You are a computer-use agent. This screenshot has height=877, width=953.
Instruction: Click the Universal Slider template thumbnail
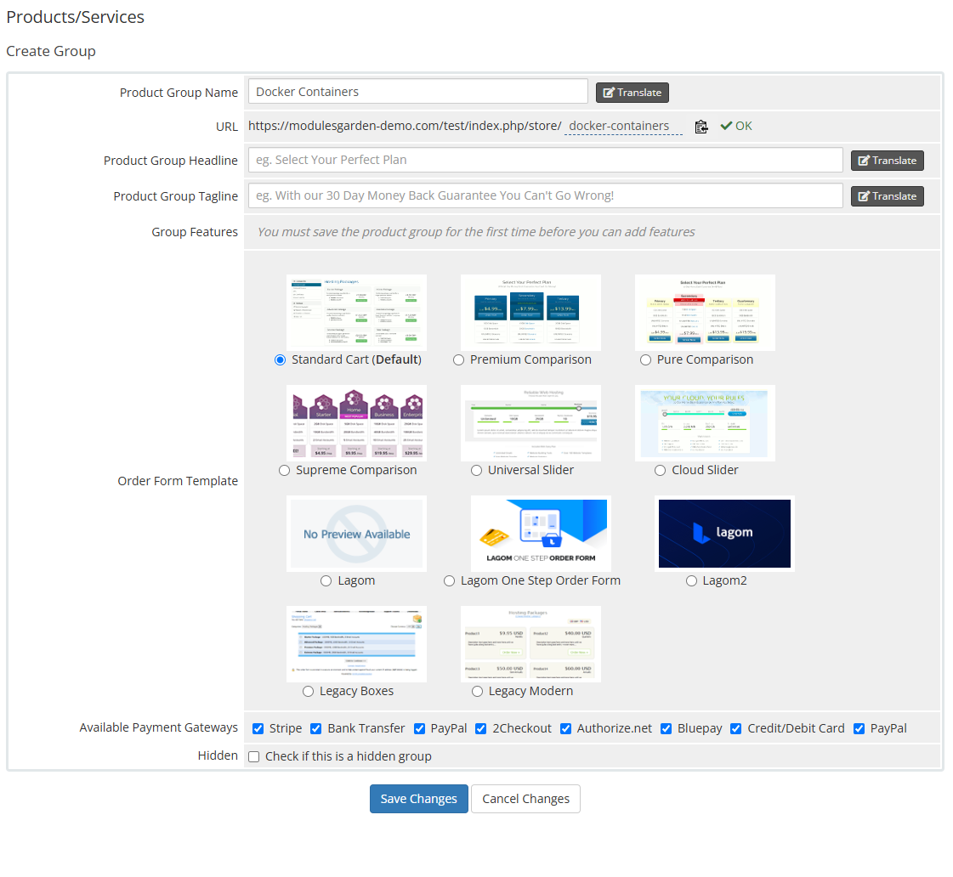pyautogui.click(x=530, y=423)
